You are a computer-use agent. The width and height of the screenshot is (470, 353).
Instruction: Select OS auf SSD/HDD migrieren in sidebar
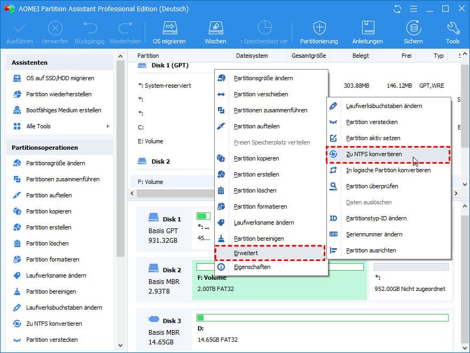pos(60,78)
